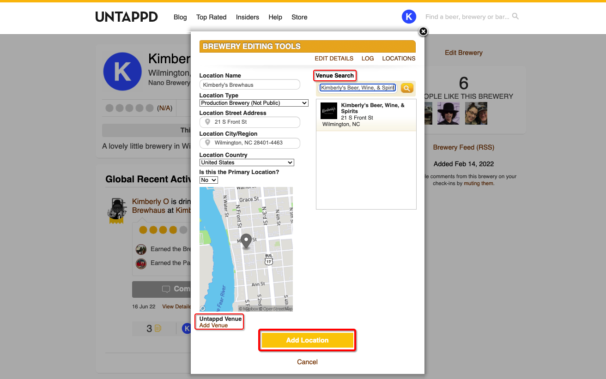
Task: Click the Location City/Region field
Action: [x=250, y=143]
